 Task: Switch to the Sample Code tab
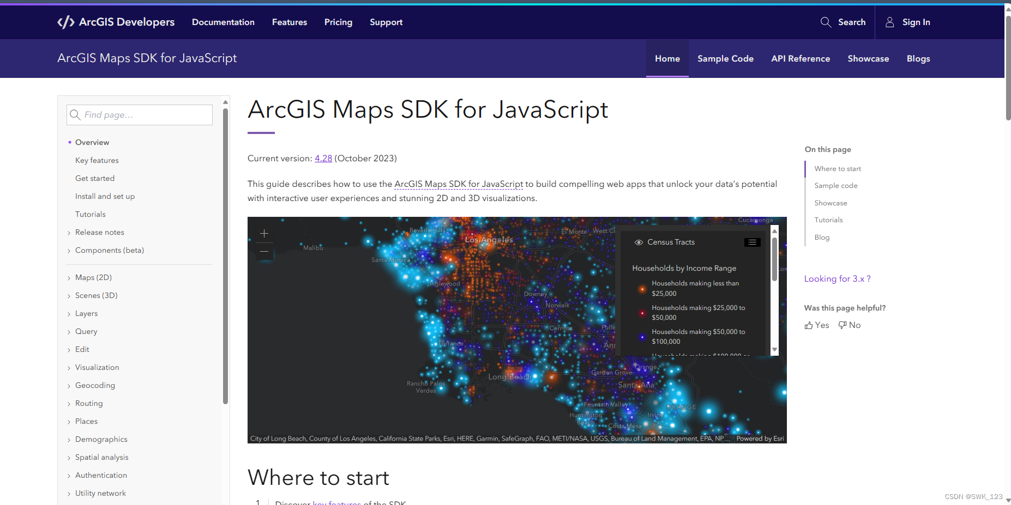point(725,58)
